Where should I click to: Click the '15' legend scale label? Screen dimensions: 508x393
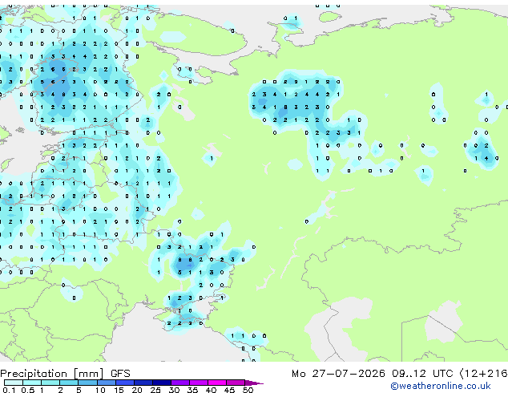coord(119,390)
